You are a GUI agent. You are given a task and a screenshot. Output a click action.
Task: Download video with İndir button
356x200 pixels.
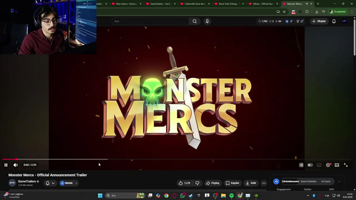[x=251, y=183]
